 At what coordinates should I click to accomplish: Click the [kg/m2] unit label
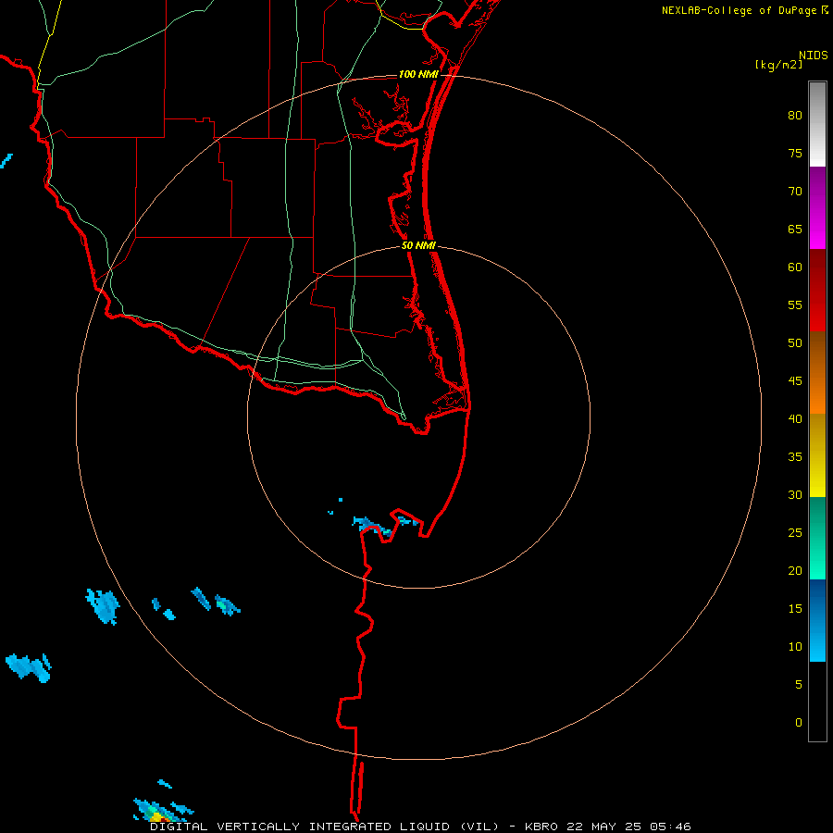(778, 65)
